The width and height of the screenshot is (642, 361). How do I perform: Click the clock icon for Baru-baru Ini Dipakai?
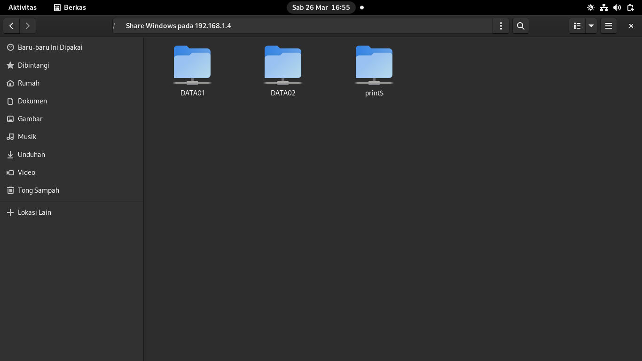[10, 47]
